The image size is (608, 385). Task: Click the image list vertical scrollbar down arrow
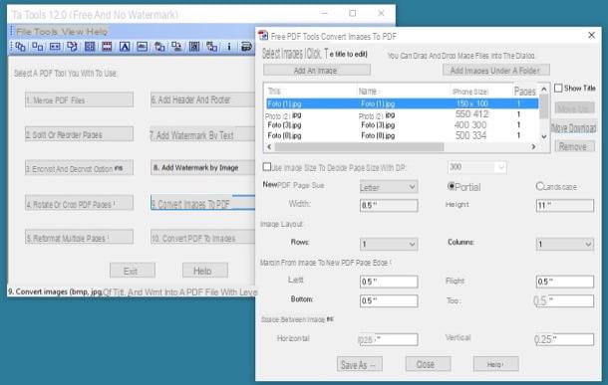pyautogui.click(x=544, y=136)
